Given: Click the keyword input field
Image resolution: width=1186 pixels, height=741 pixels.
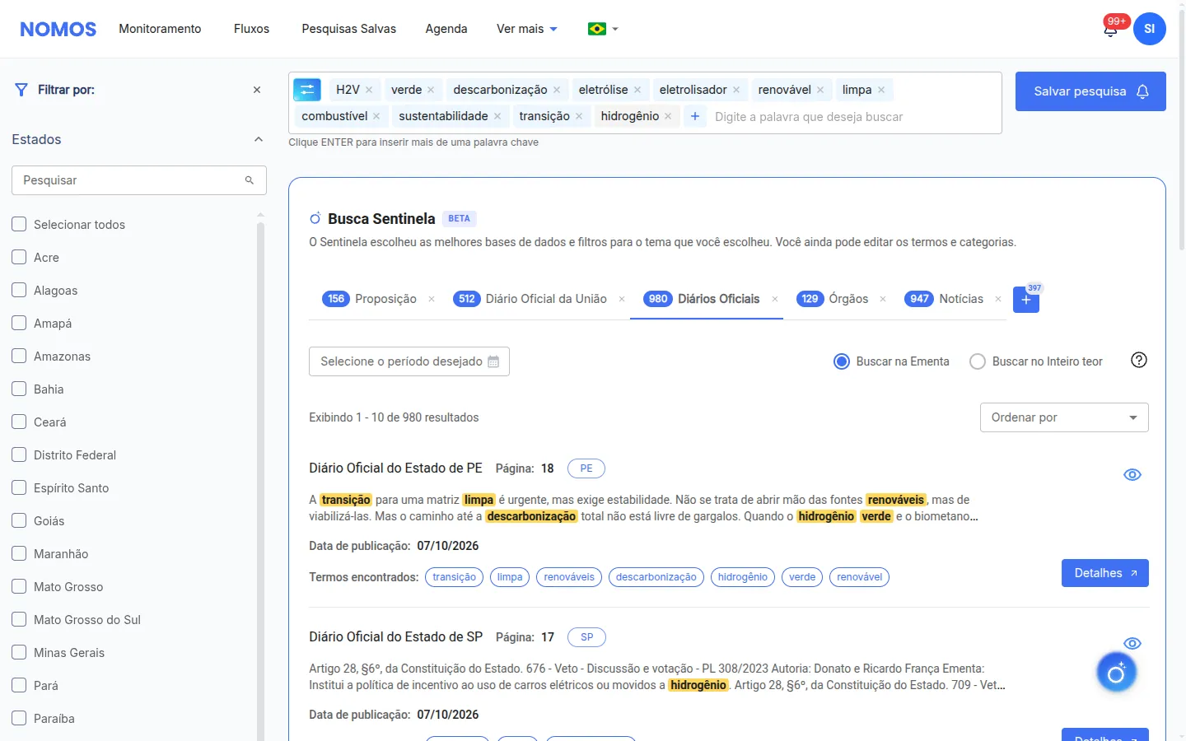Looking at the screenshot, I should (852, 116).
